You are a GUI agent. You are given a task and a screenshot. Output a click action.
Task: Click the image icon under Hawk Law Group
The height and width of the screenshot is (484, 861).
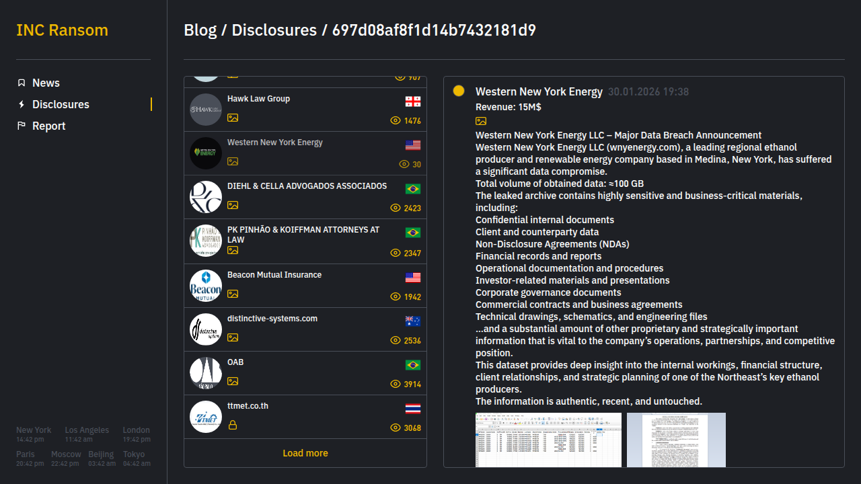(233, 118)
